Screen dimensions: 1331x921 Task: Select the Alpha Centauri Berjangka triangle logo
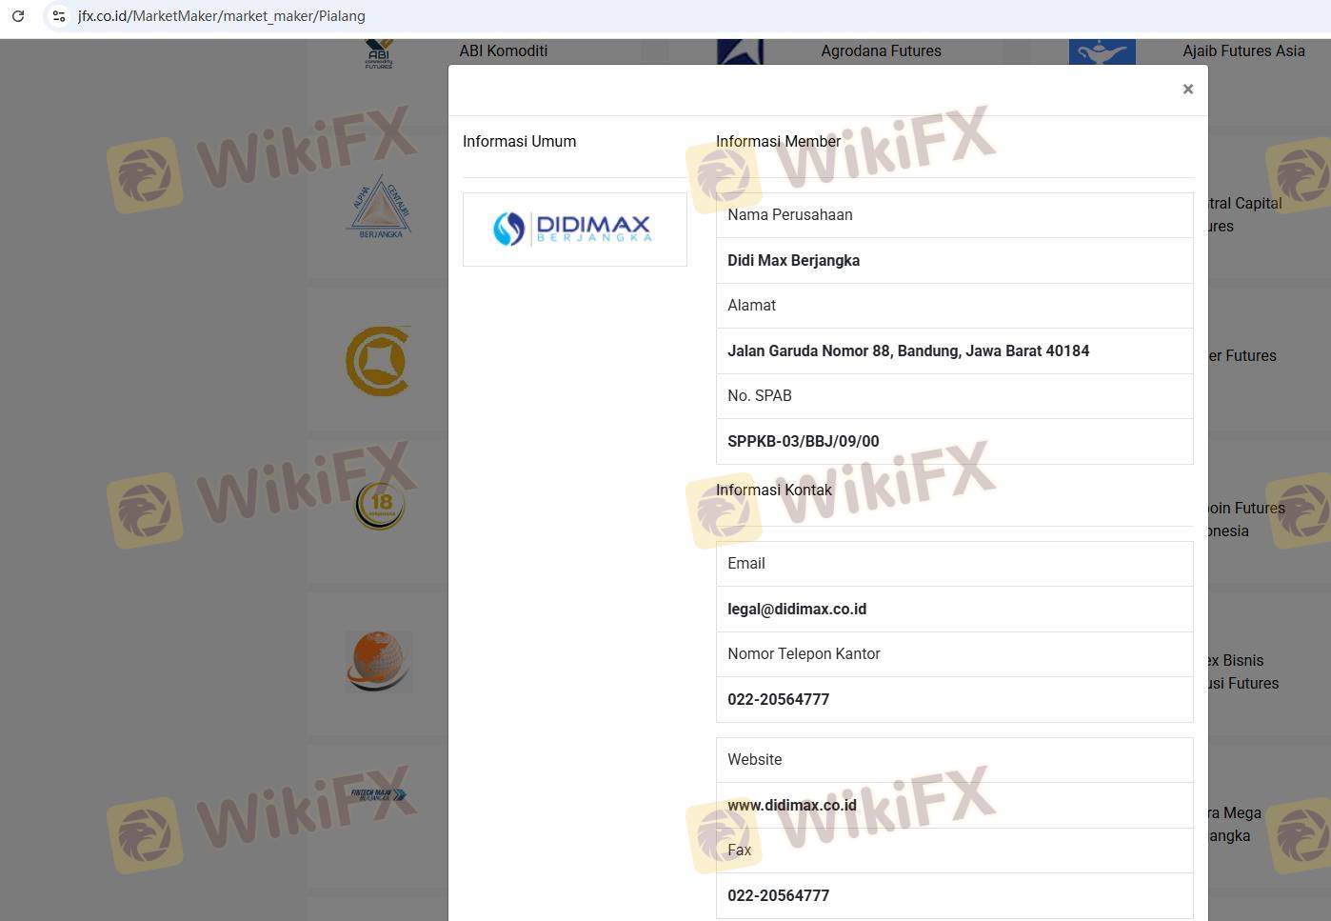[x=380, y=207]
